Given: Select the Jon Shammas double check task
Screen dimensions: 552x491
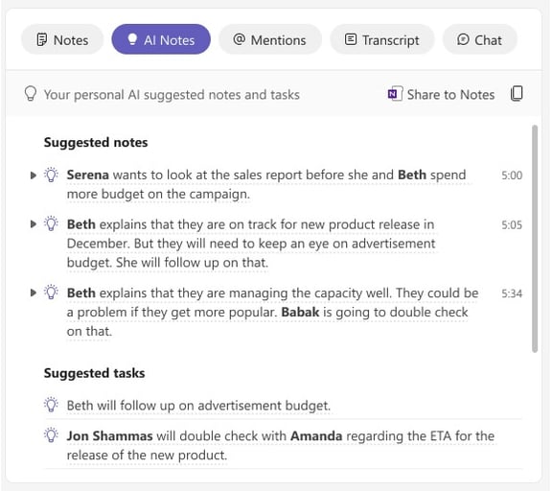Looking at the screenshot, I should [x=281, y=446].
